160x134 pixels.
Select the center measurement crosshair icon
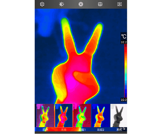[x=100, y=4]
